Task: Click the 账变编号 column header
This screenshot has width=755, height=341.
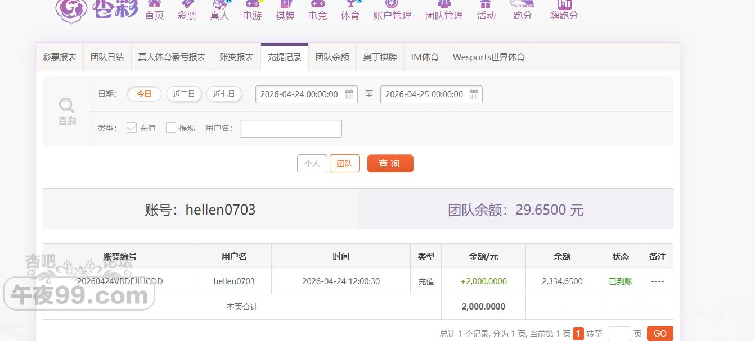Action: [120, 256]
